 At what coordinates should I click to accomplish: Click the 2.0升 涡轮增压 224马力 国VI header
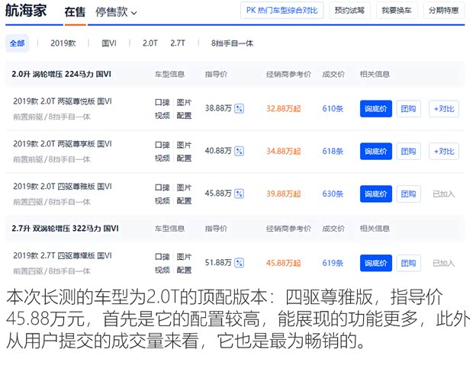click(x=62, y=74)
